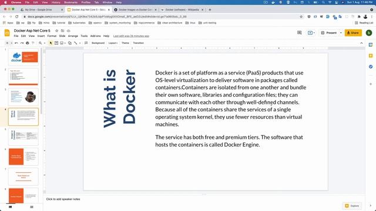The width and height of the screenshot is (376, 211).
Task: Open the Theme panel button
Action: point(125,43)
